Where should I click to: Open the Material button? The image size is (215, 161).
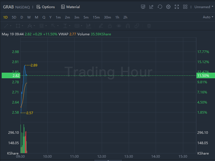pos(70,7)
